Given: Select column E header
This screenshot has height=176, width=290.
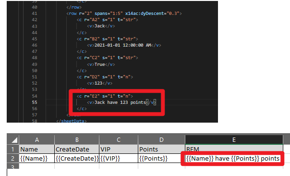Looking at the screenshot, I should tap(234, 140).
